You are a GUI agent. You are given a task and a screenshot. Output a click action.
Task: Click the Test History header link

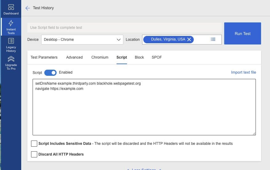coord(43,8)
